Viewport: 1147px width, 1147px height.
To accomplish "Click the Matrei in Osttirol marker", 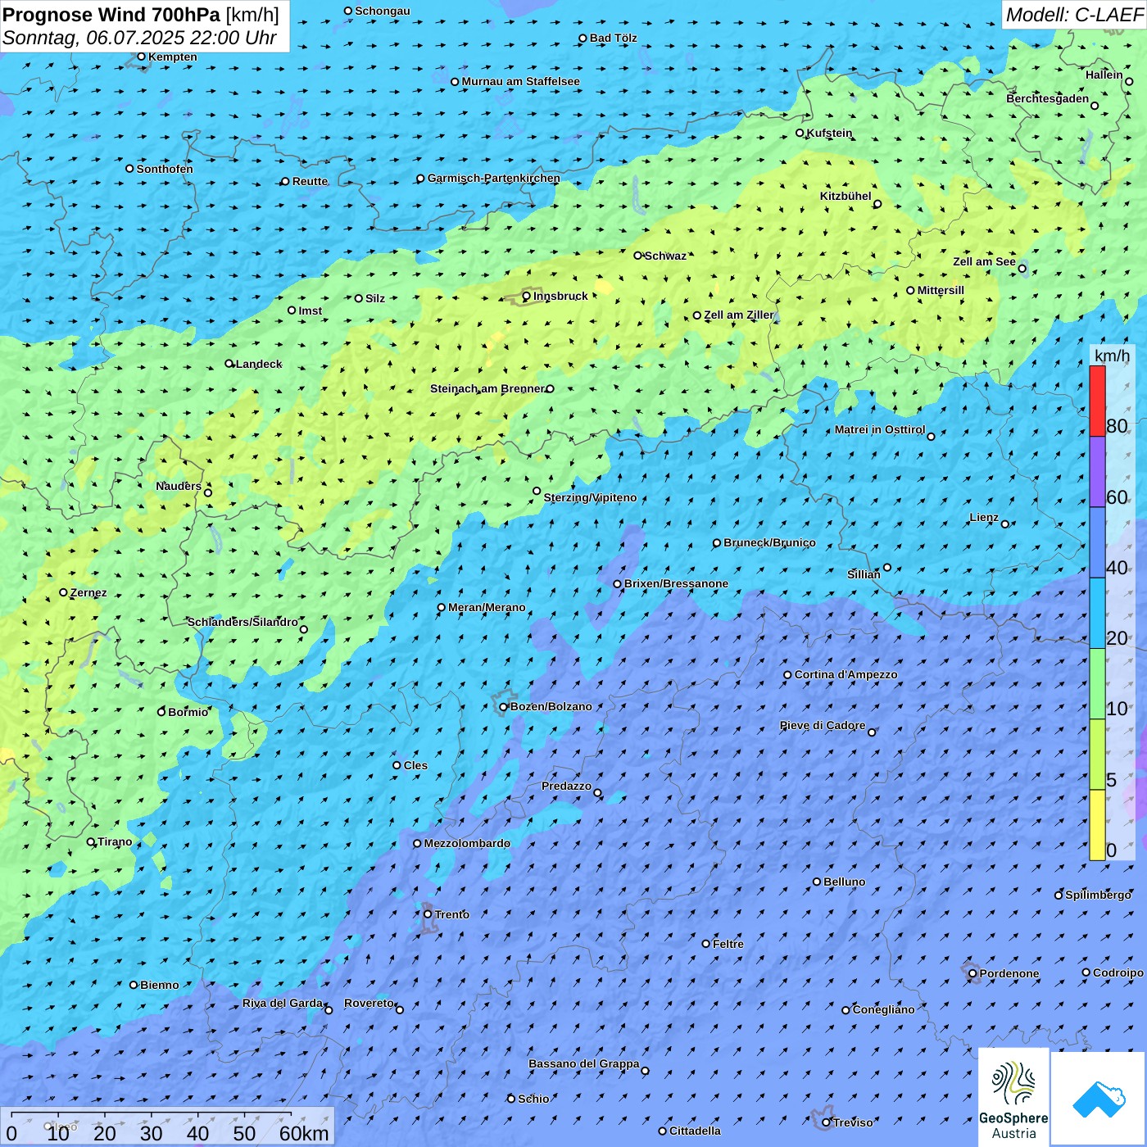I will pos(931,436).
